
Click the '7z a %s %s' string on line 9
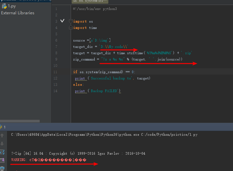point(113,59)
